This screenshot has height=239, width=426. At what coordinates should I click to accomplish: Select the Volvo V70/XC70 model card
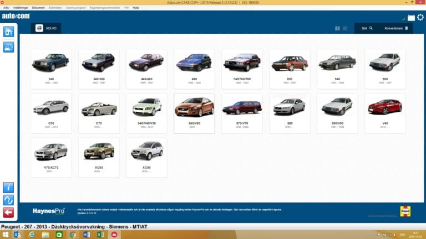pyautogui.click(x=52, y=158)
